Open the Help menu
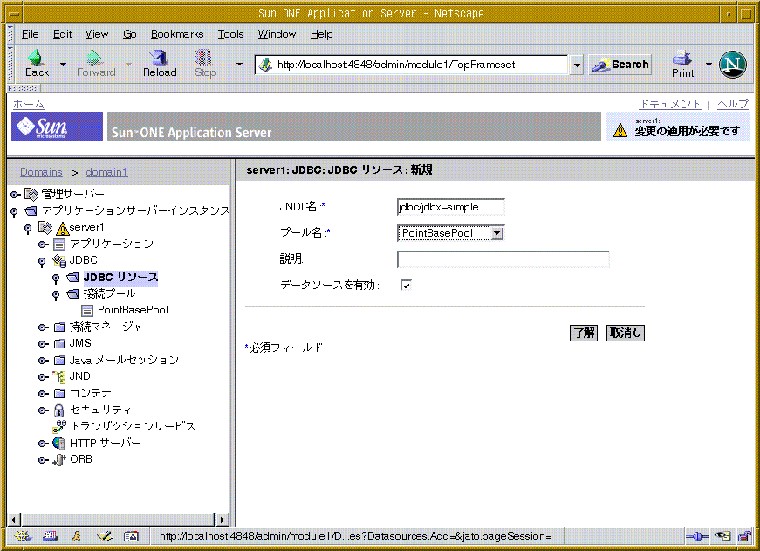Screen dimensions: 760x551 [x=321, y=34]
